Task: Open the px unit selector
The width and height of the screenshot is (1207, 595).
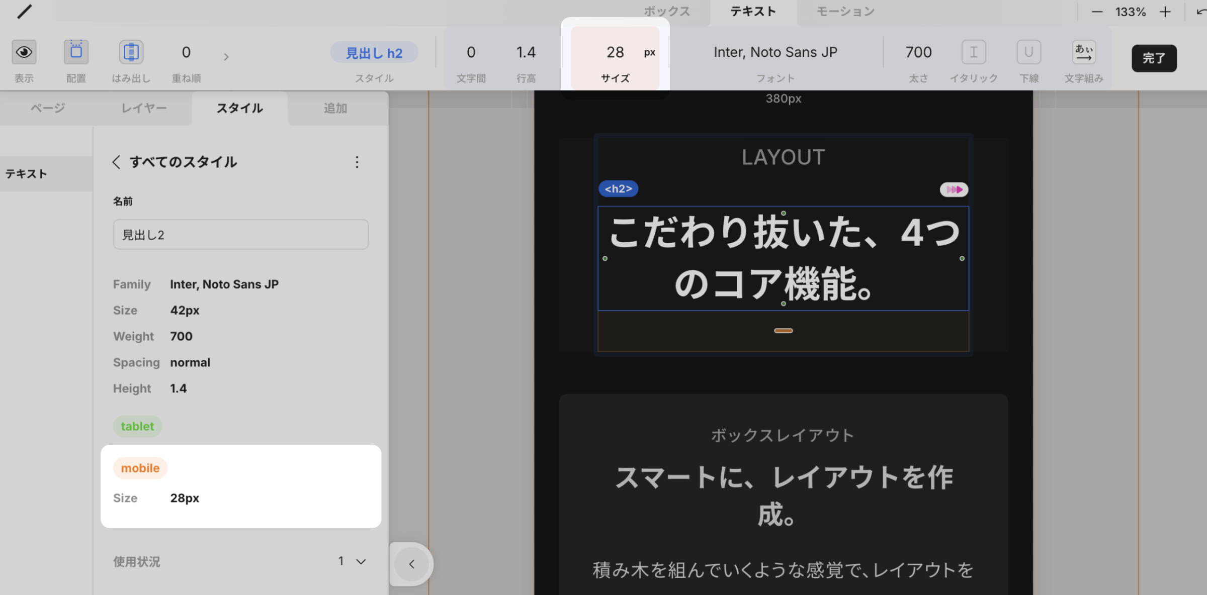Action: 650,52
